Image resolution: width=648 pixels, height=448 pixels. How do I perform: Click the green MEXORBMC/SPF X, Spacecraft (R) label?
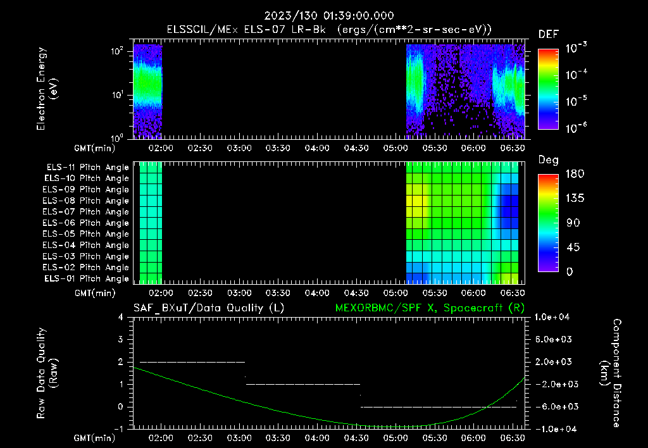tap(430, 308)
